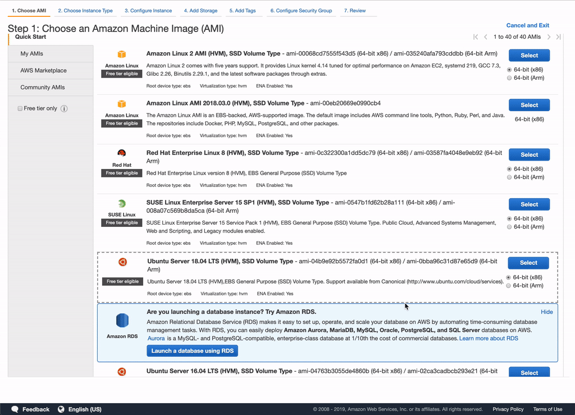Choose 64-bit (x86) for Ubuntu Server 18.04

508,277
